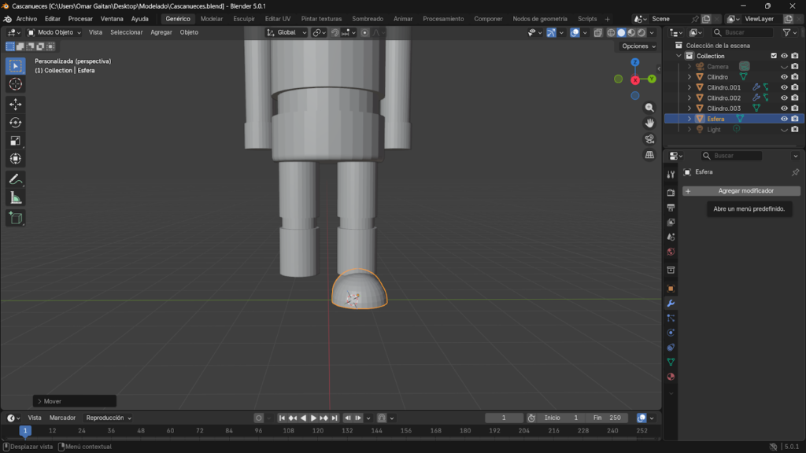This screenshot has height=453, width=806.
Task: Hide Cilindro.001 with its eye icon
Action: [x=784, y=87]
